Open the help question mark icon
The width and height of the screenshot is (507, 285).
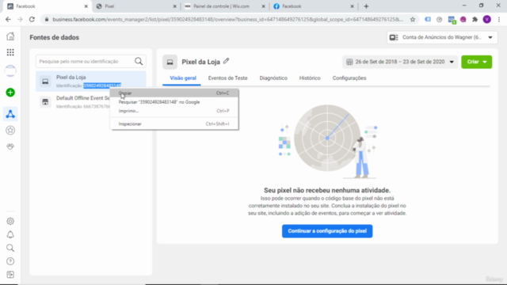pyautogui.click(x=10, y=261)
